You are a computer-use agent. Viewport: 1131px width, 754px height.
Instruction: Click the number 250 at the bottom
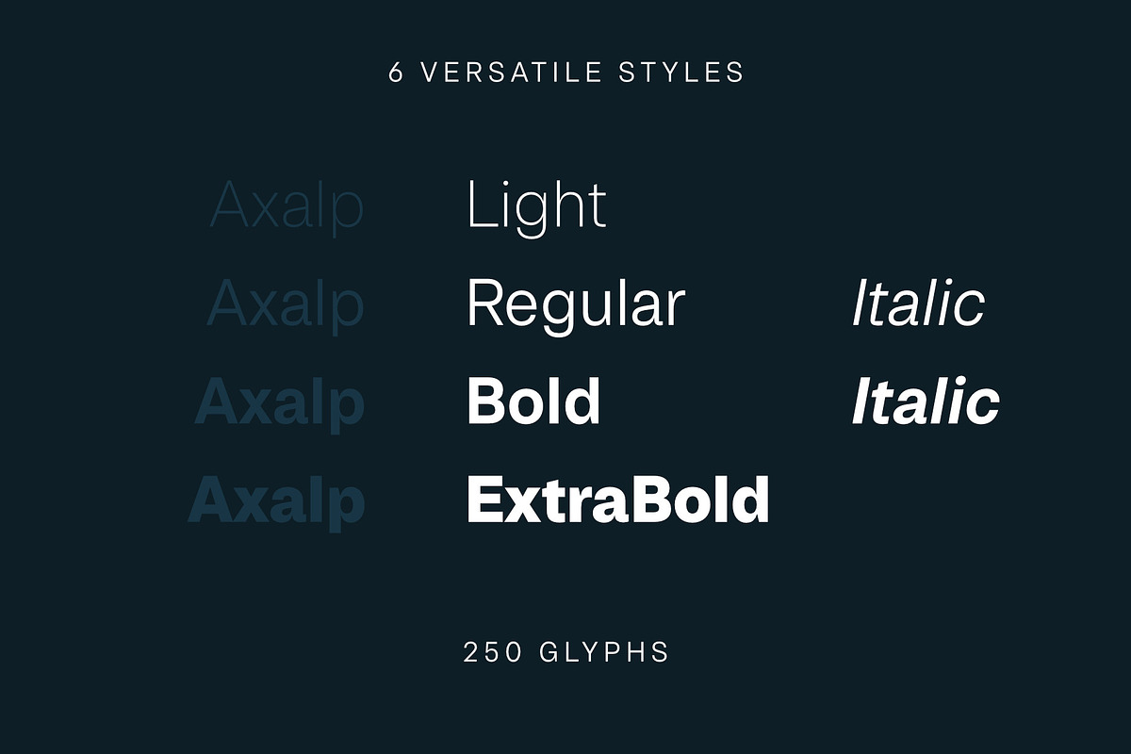click(x=491, y=652)
